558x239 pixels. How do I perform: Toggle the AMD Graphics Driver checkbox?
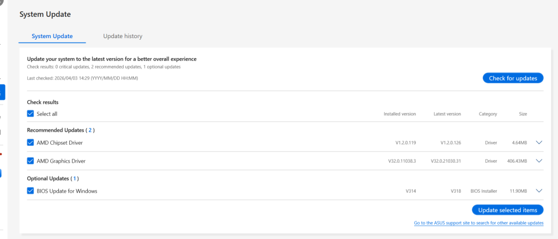[31, 161]
